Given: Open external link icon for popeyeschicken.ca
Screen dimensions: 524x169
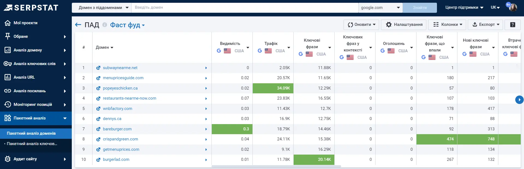Looking at the screenshot, I should [98, 88].
